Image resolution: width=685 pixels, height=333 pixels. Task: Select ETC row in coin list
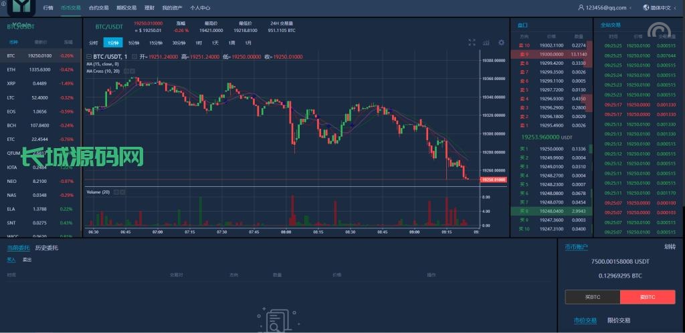[41, 139]
